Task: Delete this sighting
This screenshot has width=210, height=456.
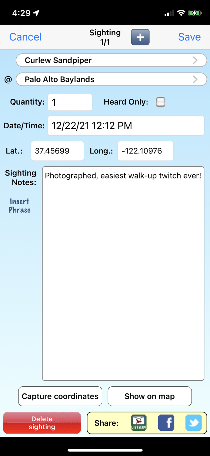Action: (42, 423)
